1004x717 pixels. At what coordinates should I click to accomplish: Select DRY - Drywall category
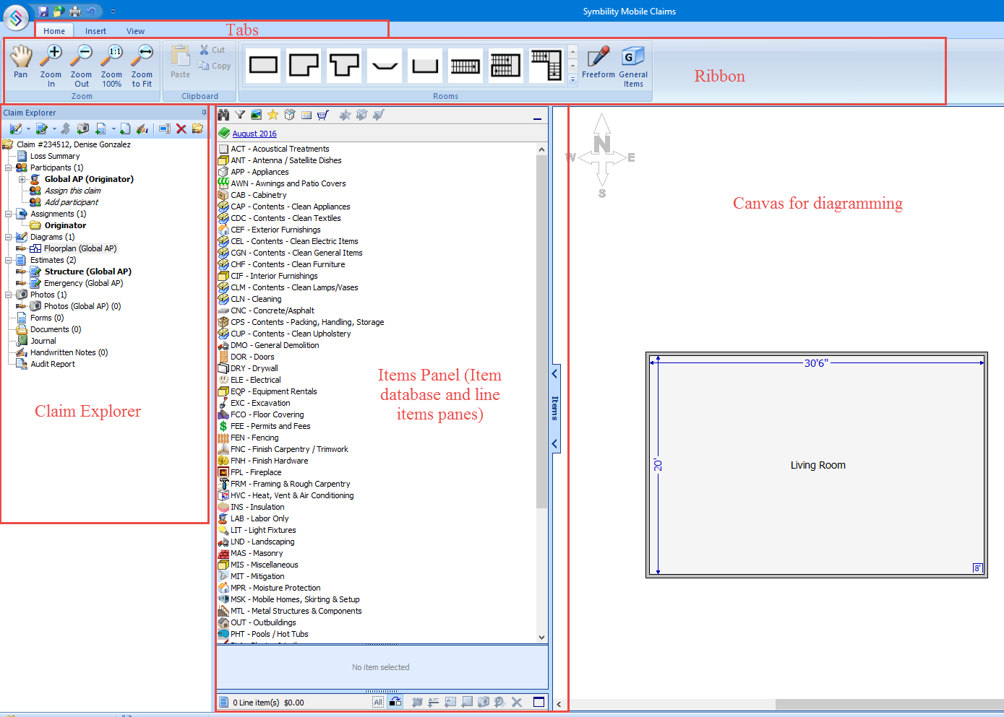(254, 368)
